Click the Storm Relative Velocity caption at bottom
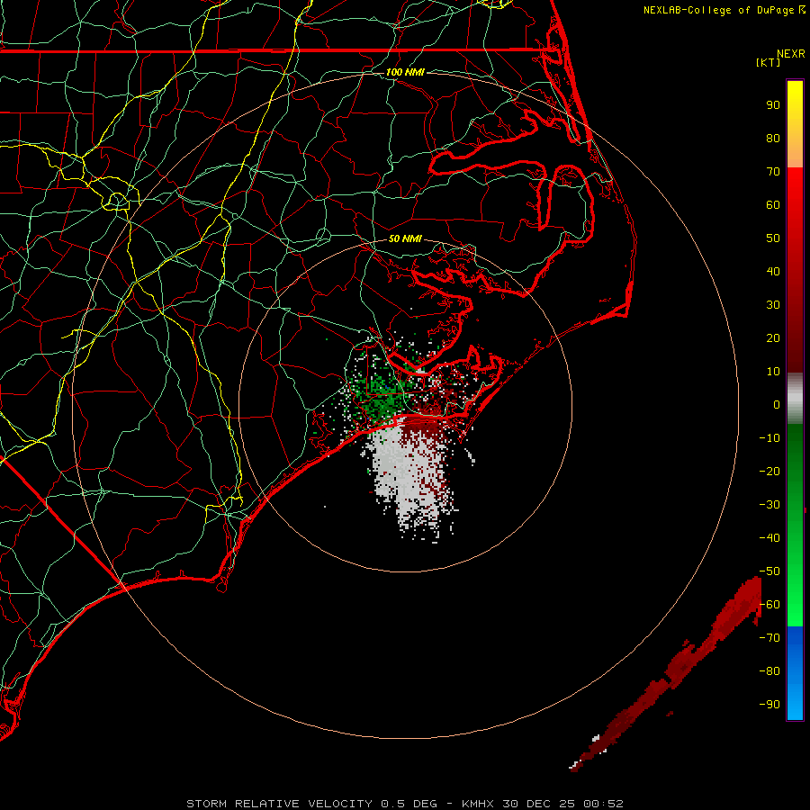810x810 pixels. pyautogui.click(x=405, y=804)
